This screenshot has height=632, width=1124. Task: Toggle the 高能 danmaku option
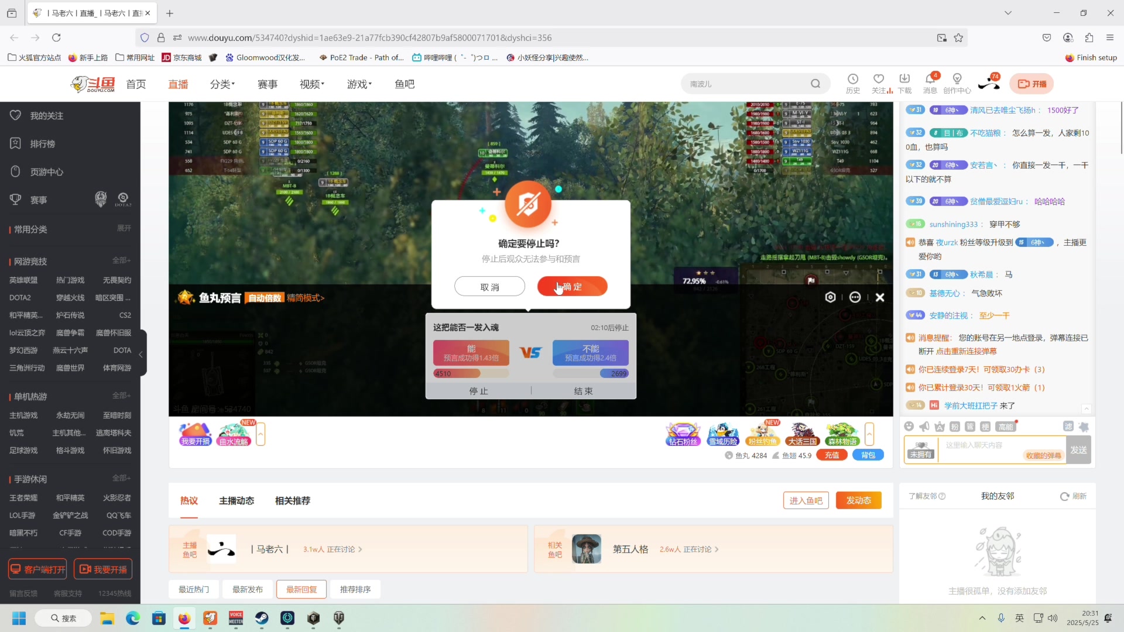[x=1006, y=427]
